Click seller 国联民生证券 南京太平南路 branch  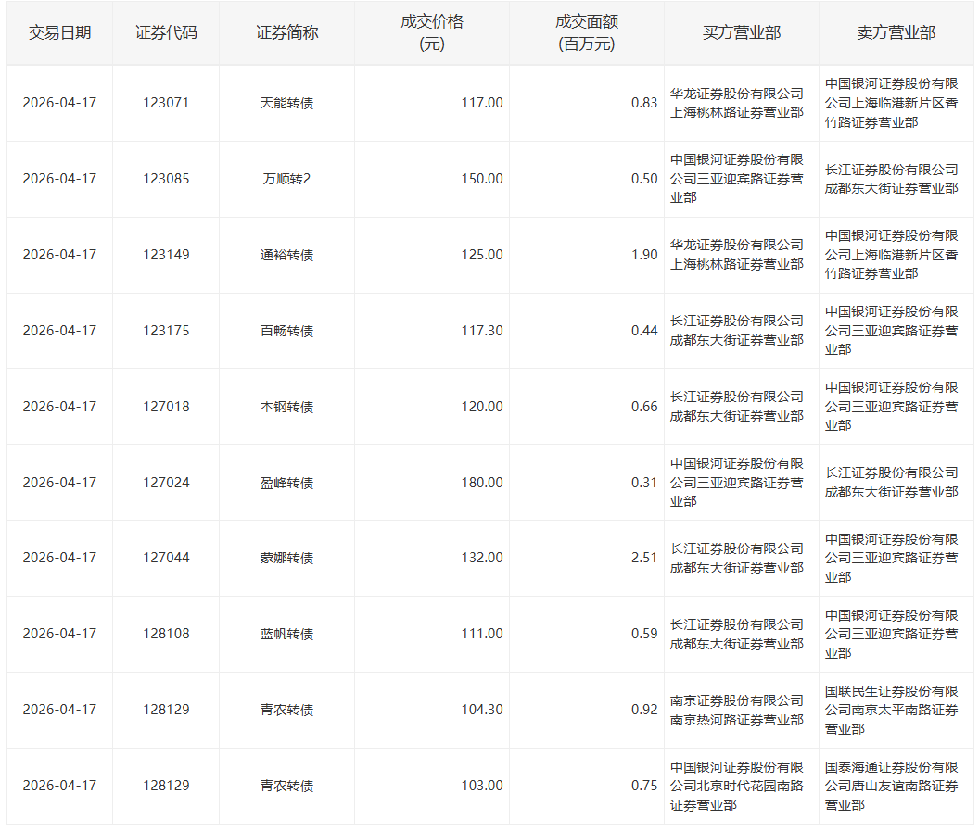point(892,710)
